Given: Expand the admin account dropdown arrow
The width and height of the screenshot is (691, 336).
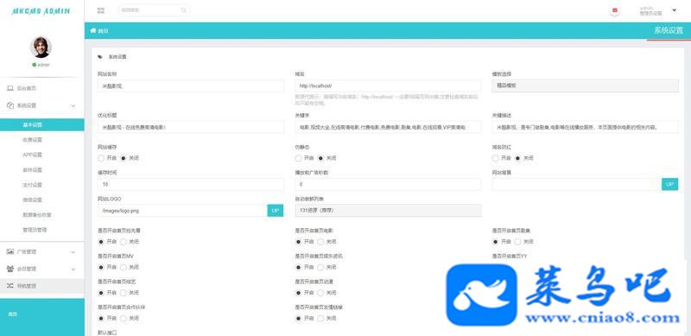Looking at the screenshot, I should (674, 10).
